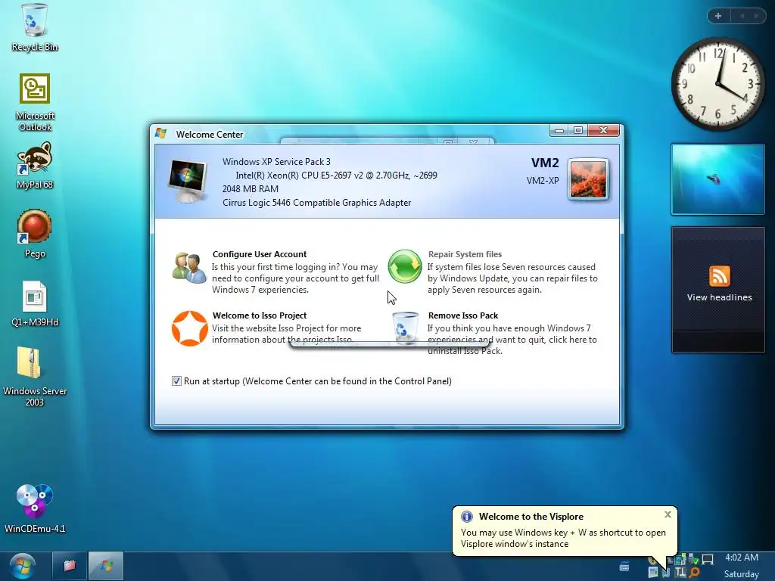
Task: Click the sidebar next arrow button
Action: point(756,16)
